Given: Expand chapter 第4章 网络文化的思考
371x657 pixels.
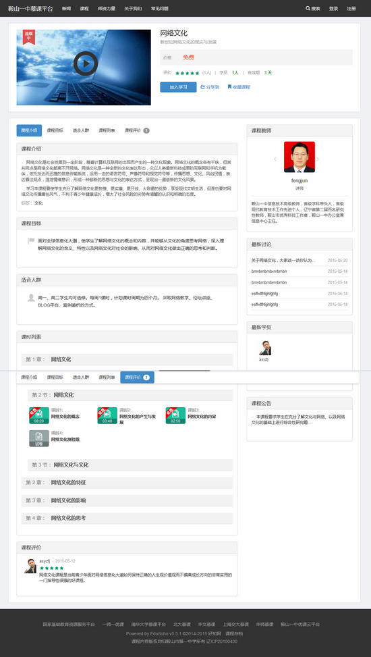Looking at the screenshot, I should click(x=127, y=519).
